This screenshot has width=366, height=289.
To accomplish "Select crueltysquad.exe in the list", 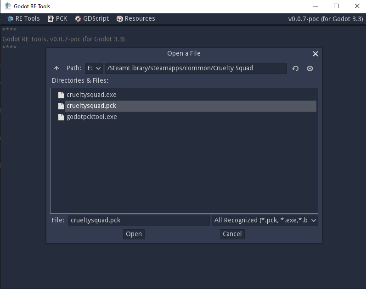I will (x=91, y=95).
